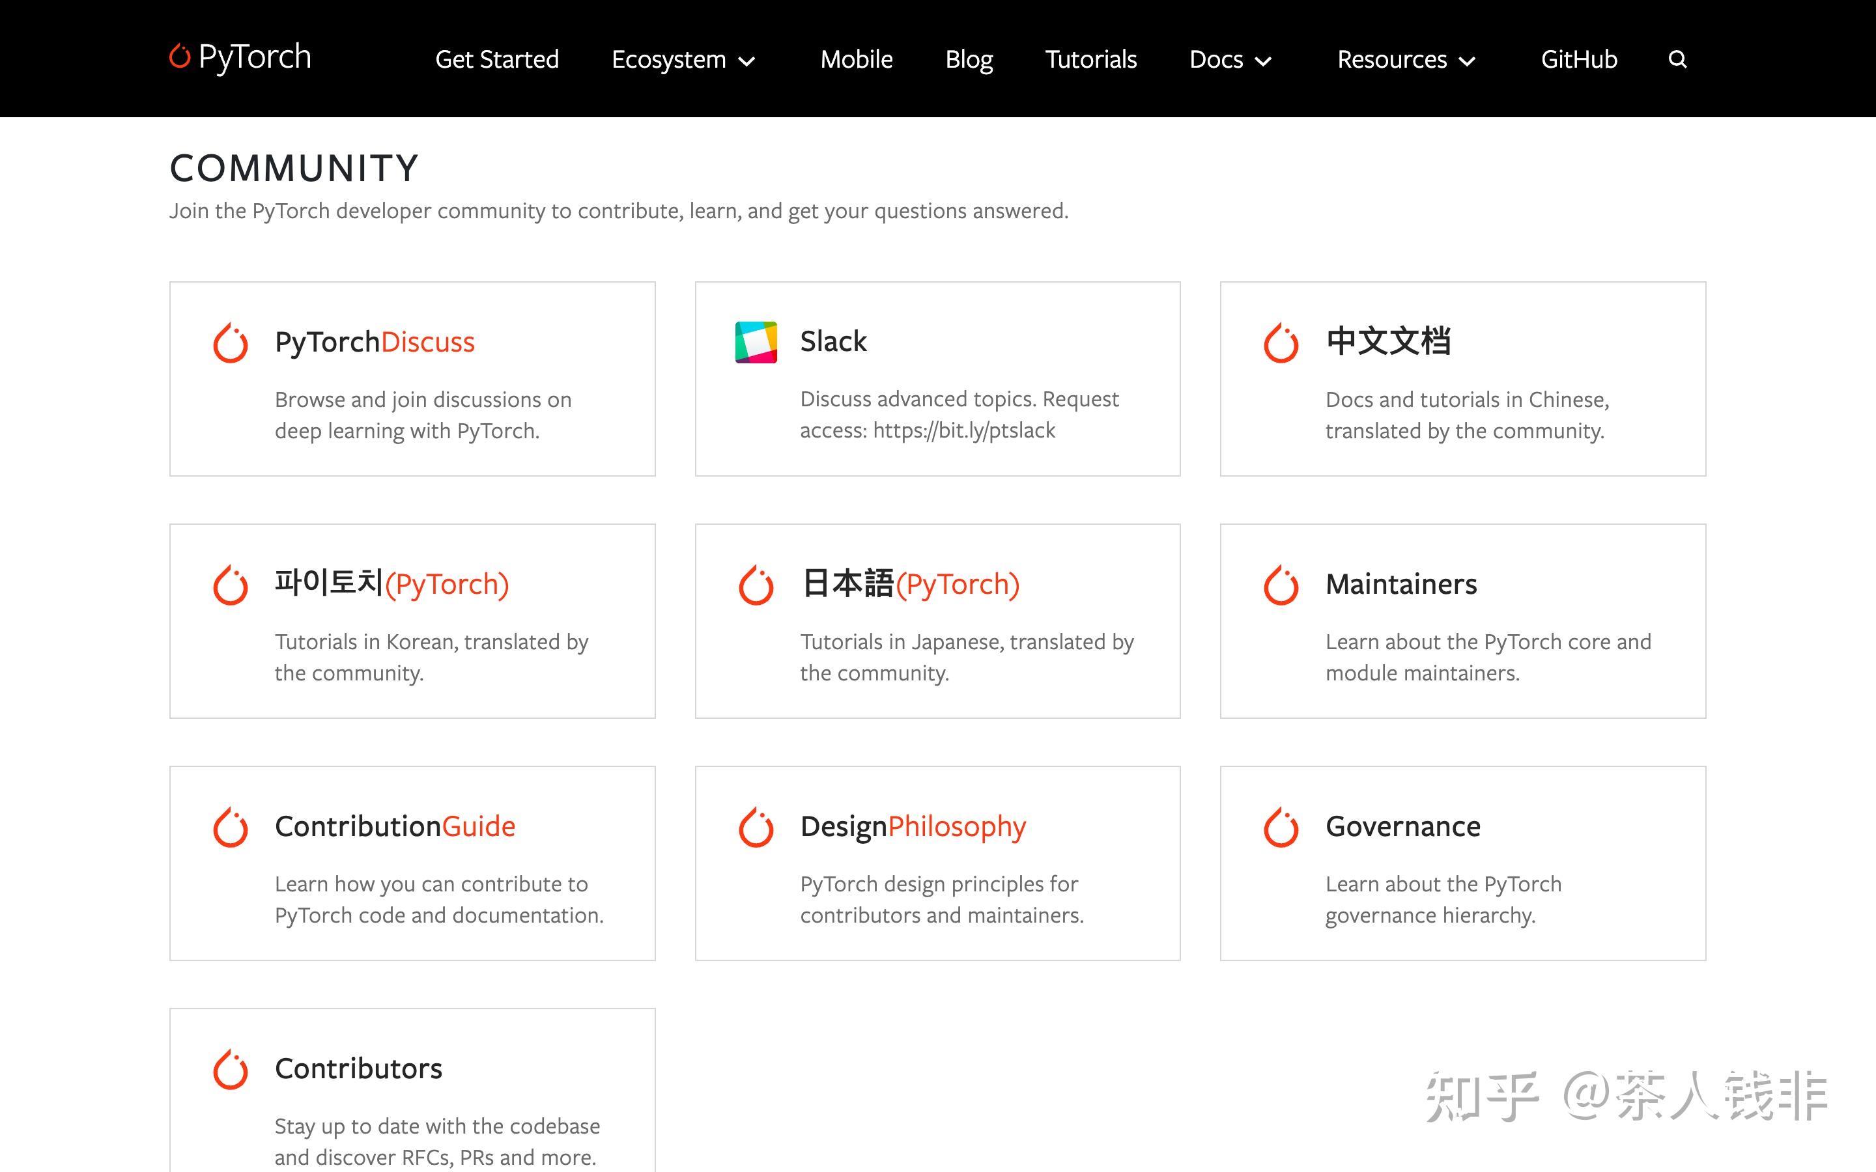1876x1172 pixels.
Task: Select the flame icon beside PyTorch Discuss
Action: click(x=230, y=342)
